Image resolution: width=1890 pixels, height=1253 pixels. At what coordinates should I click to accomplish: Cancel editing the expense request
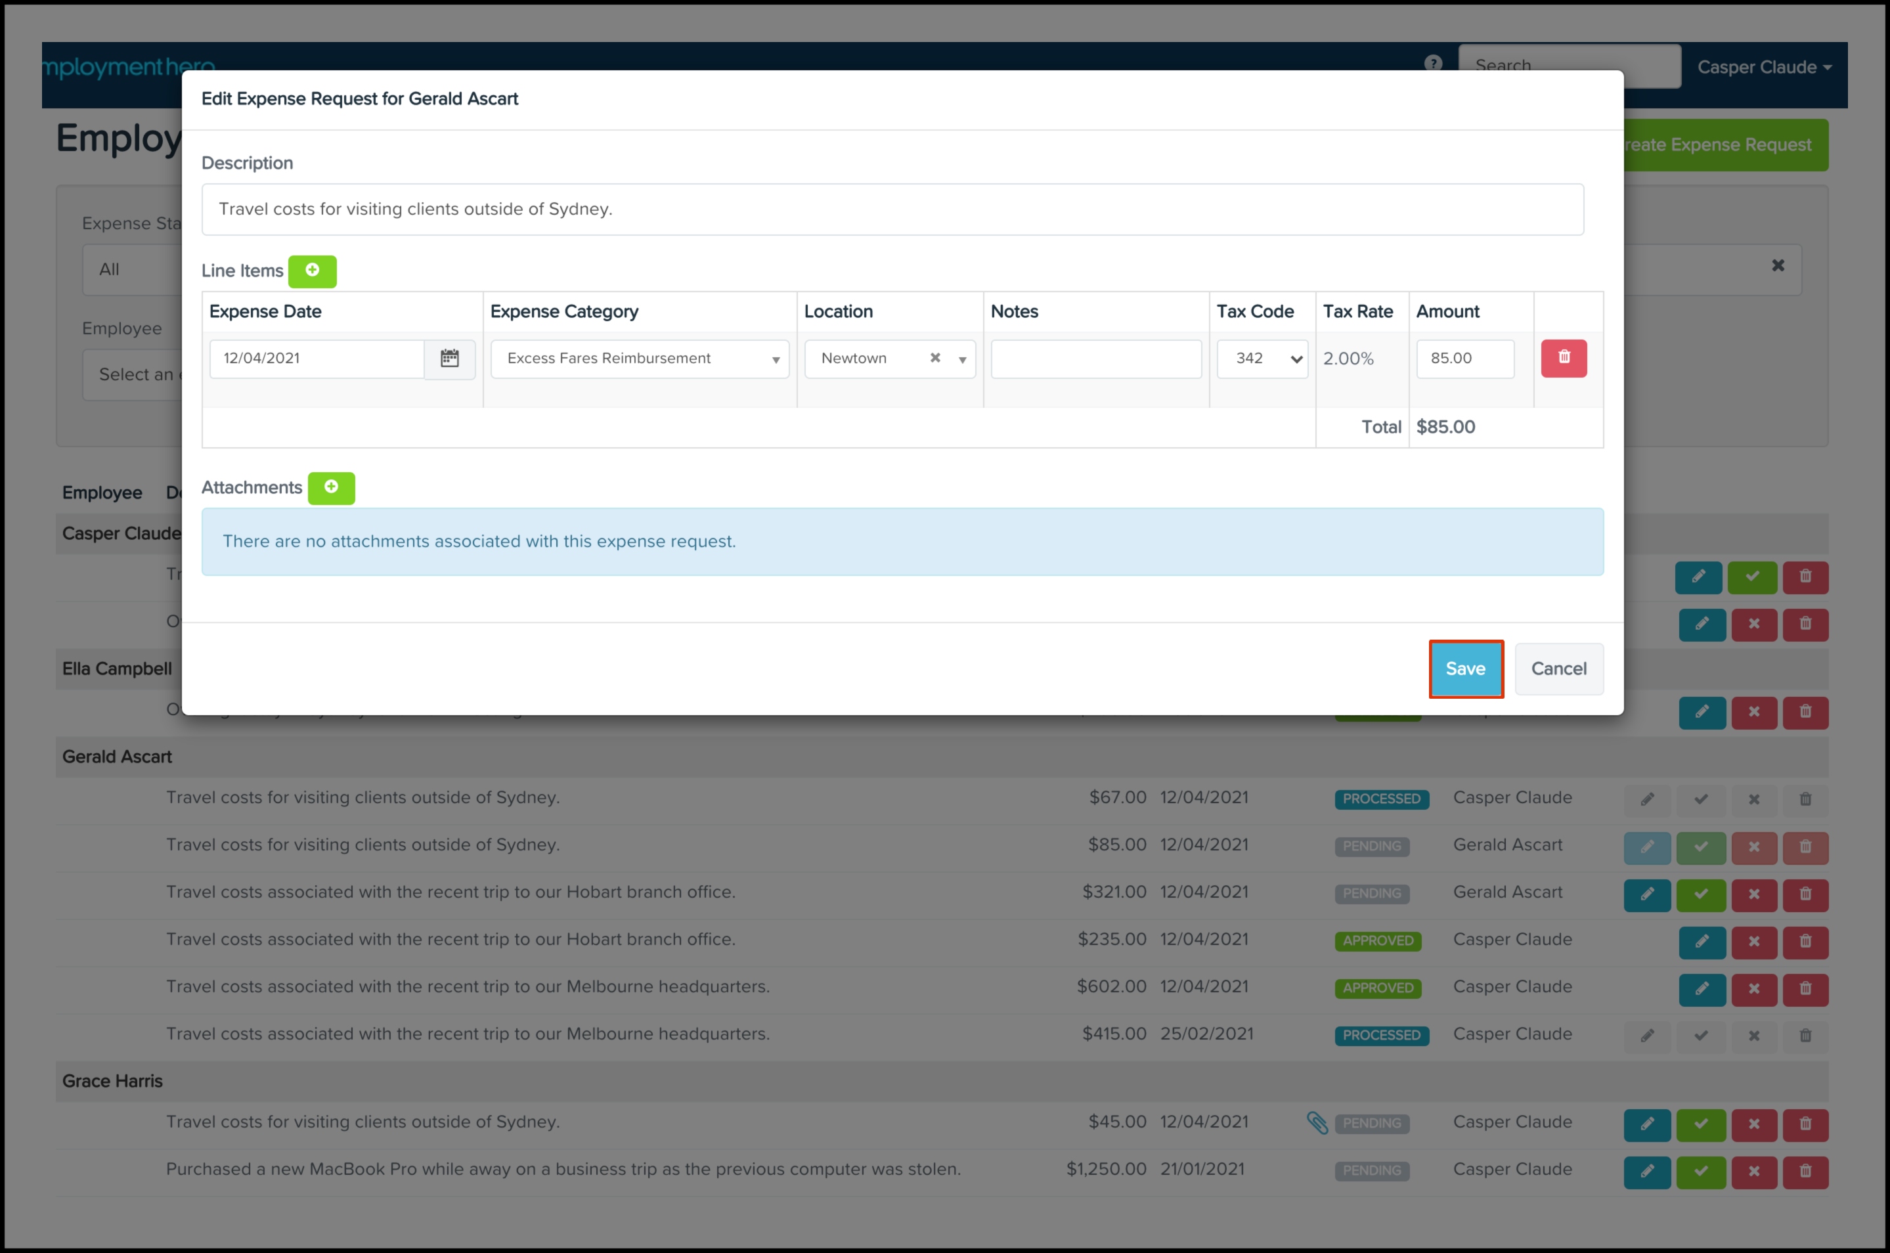pos(1558,669)
